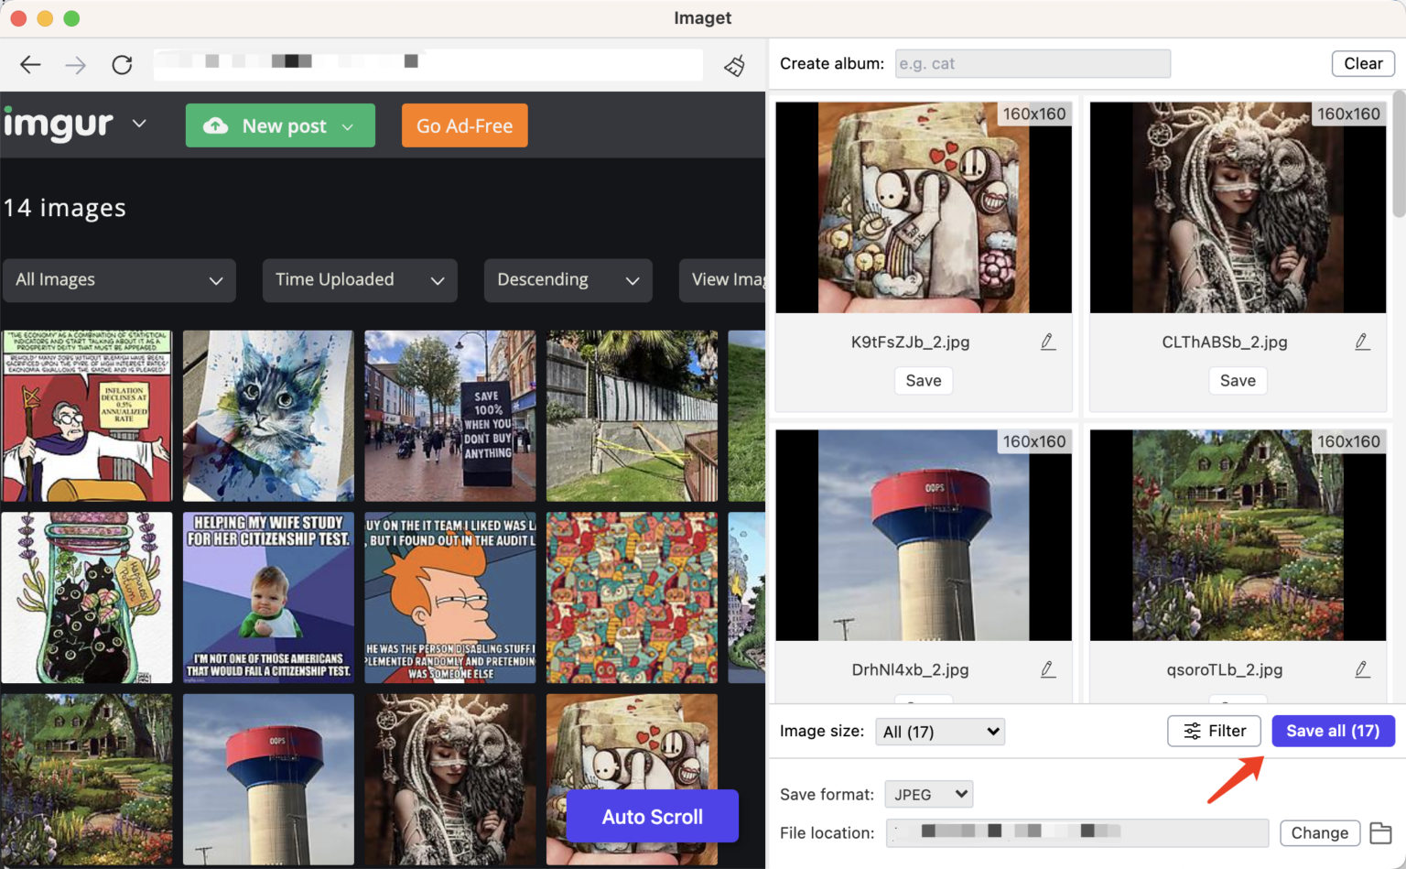Open the watercolor cat thumbnail
1406x869 pixels.
pyautogui.click(x=268, y=416)
